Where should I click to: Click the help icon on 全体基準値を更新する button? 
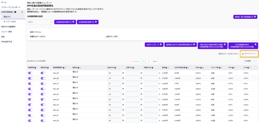click(73, 22)
